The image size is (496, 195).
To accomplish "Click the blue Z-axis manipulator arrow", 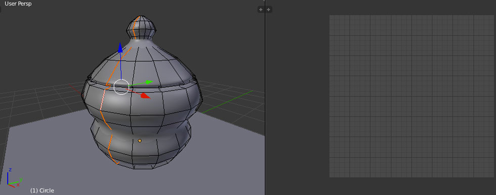I will point(120,47).
